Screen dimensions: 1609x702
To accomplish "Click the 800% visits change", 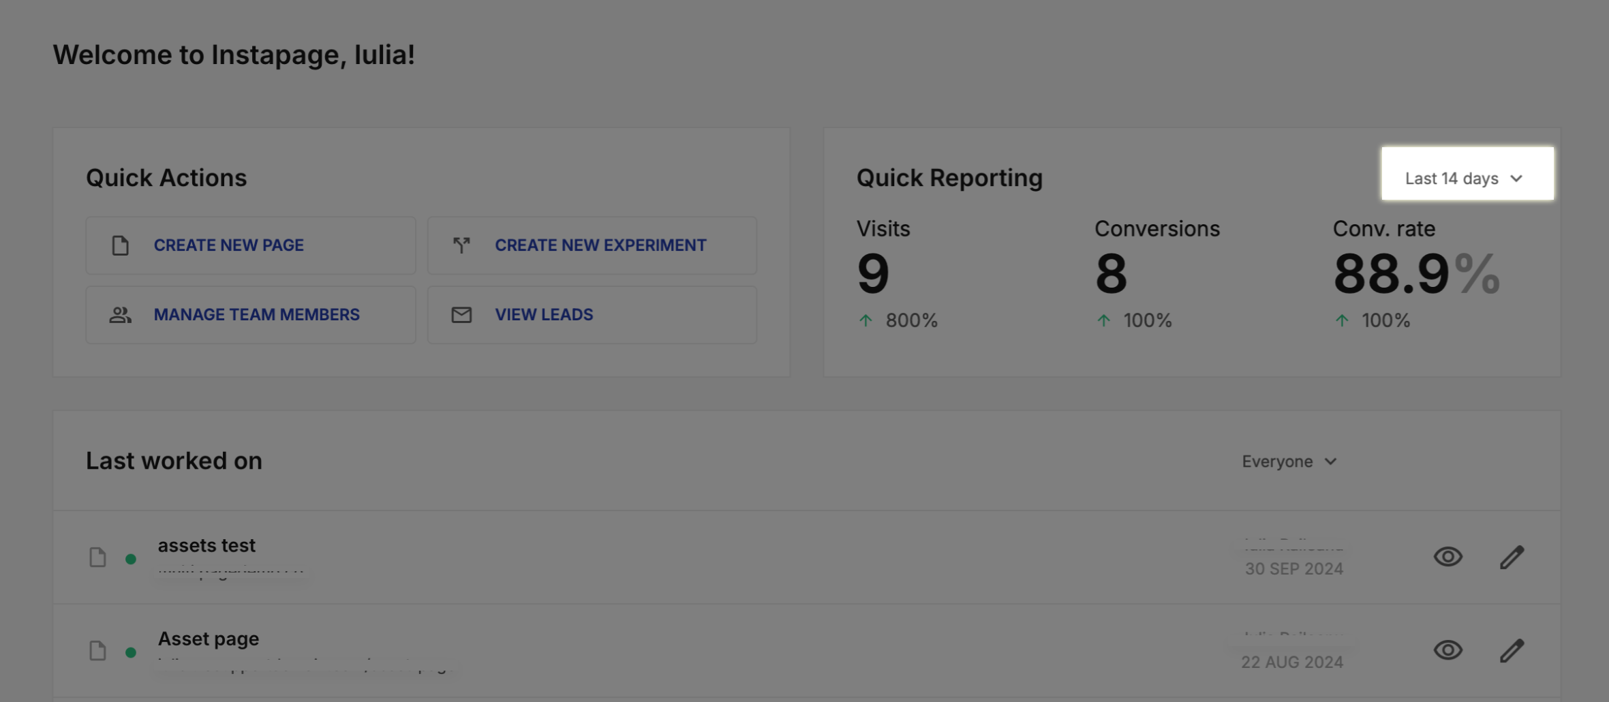I will (x=911, y=320).
